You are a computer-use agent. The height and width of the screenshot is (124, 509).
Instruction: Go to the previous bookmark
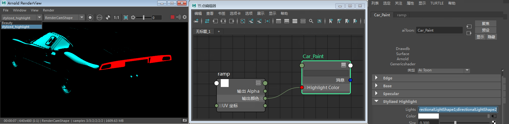point(347,21)
